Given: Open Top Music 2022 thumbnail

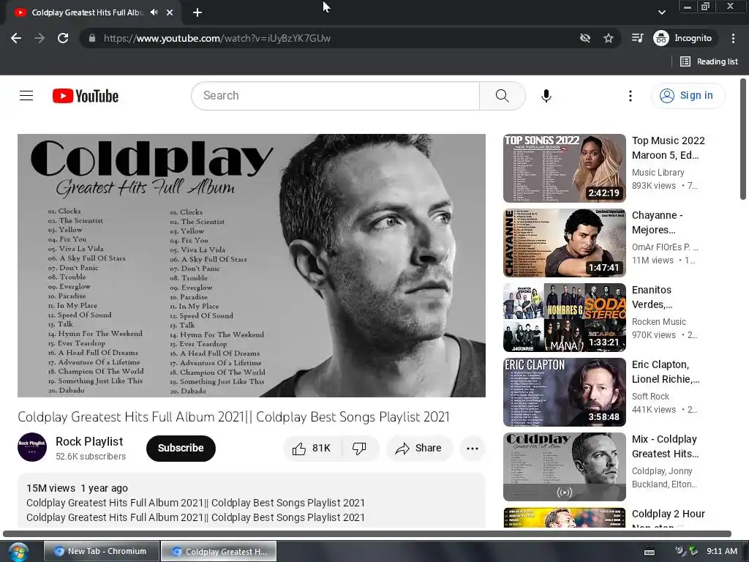Looking at the screenshot, I should click(564, 168).
